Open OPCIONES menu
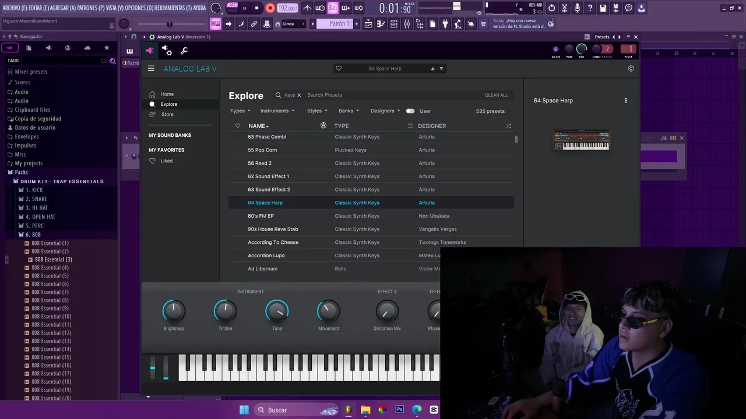Image resolution: width=746 pixels, height=419 pixels. pos(139,8)
